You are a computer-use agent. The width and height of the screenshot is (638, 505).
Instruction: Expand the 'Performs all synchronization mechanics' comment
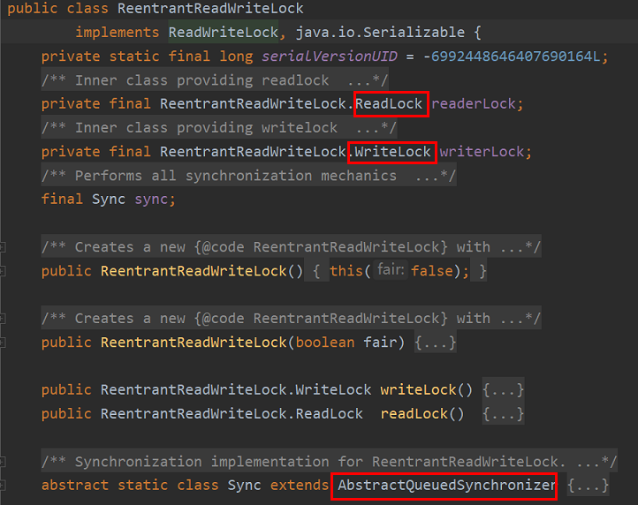tap(248, 176)
